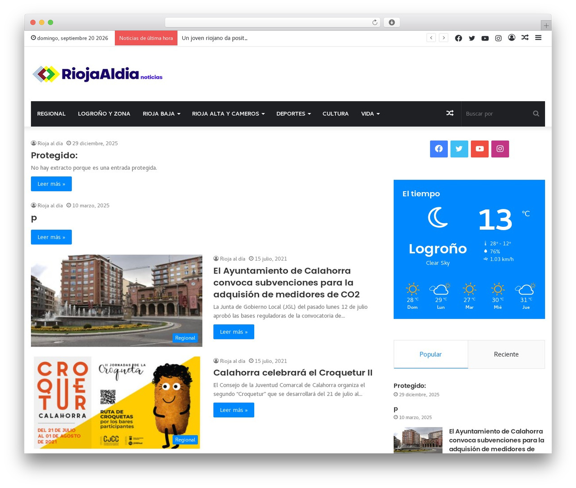Reload the page using browser refresh icon
Image resolution: width=576 pixels, height=488 pixels.
[x=375, y=23]
